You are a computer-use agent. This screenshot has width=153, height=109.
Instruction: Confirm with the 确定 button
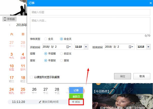pyautogui.click(x=122, y=76)
